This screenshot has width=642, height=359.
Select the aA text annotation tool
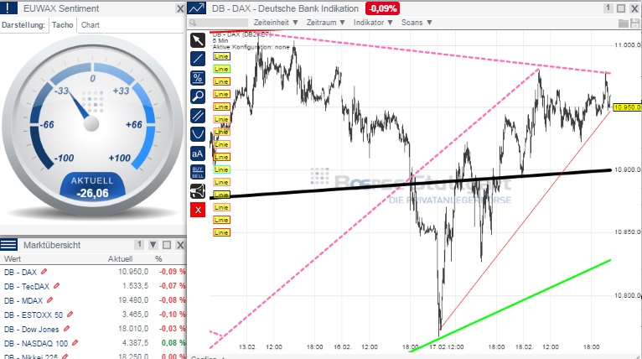pyautogui.click(x=198, y=153)
